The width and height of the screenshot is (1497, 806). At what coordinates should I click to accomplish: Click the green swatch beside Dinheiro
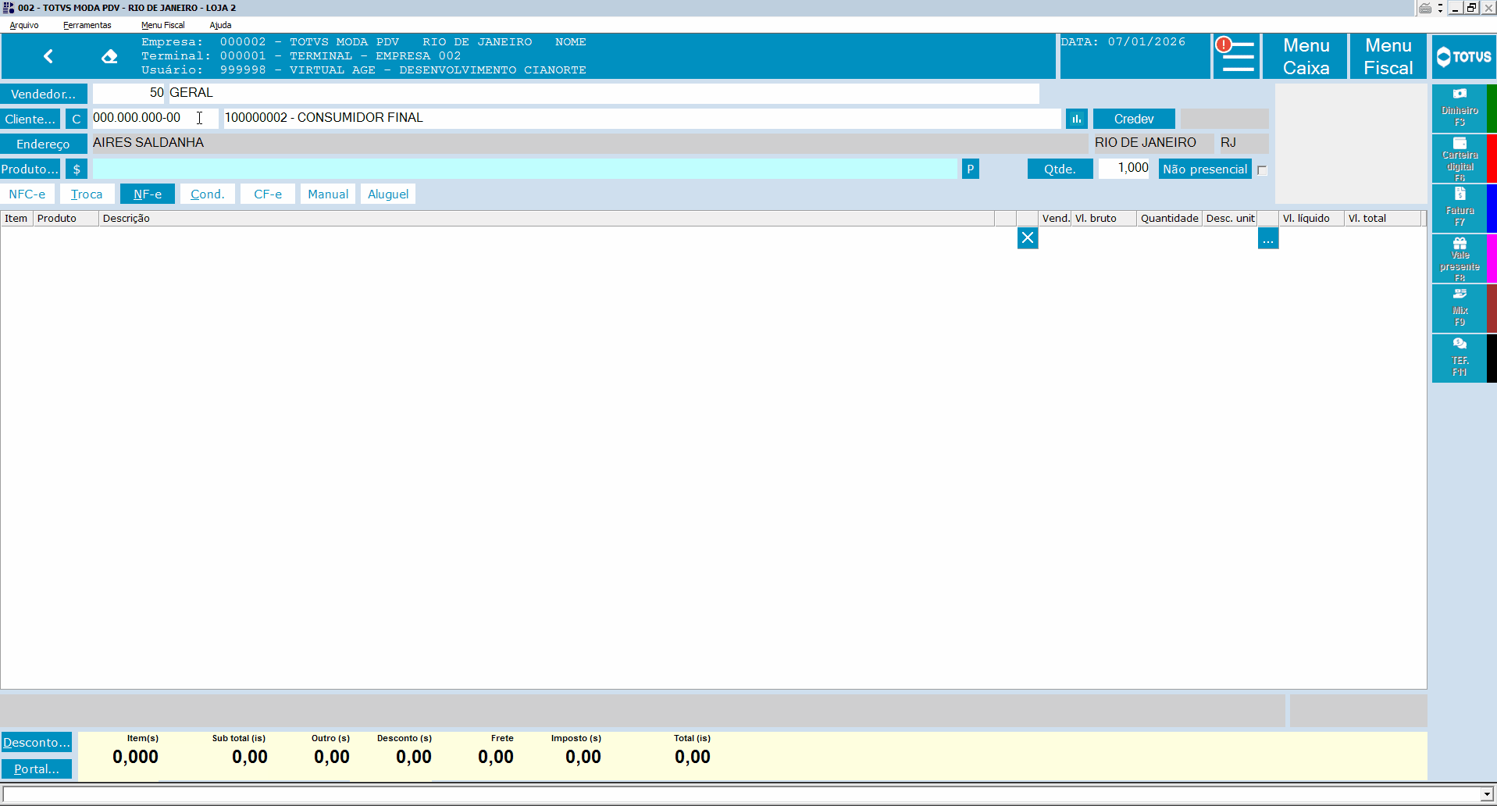(1492, 109)
